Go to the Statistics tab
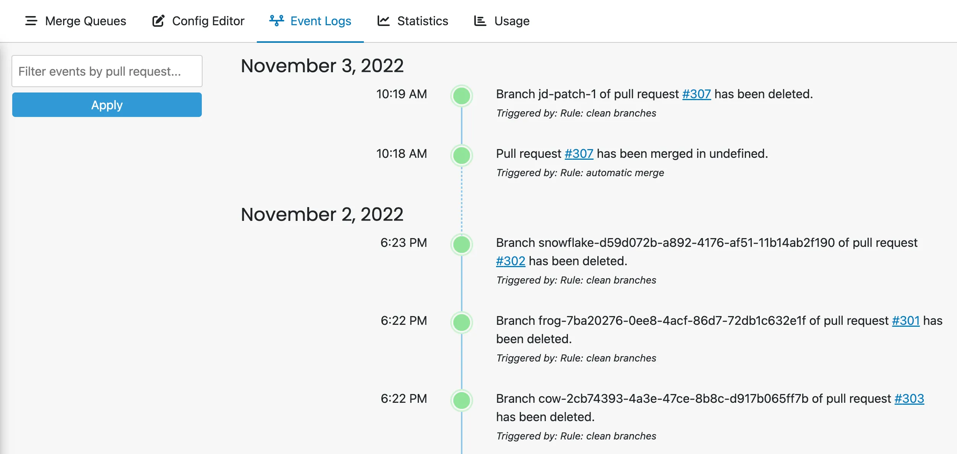 [x=422, y=21]
